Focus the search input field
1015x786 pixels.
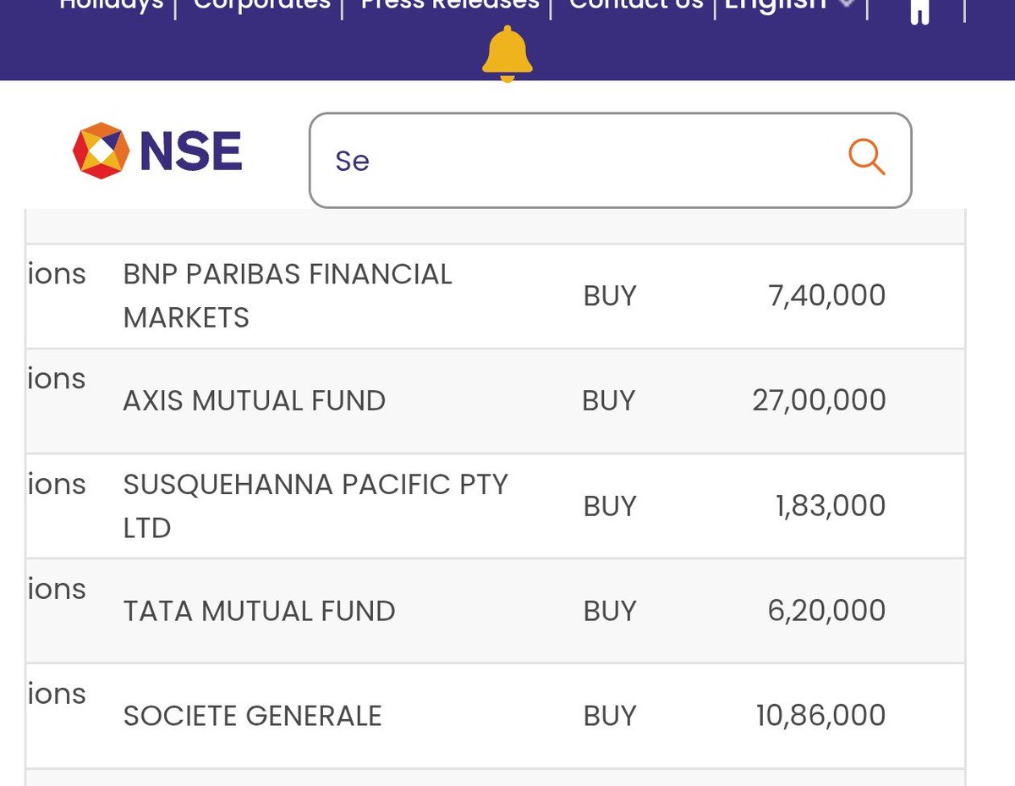click(610, 160)
